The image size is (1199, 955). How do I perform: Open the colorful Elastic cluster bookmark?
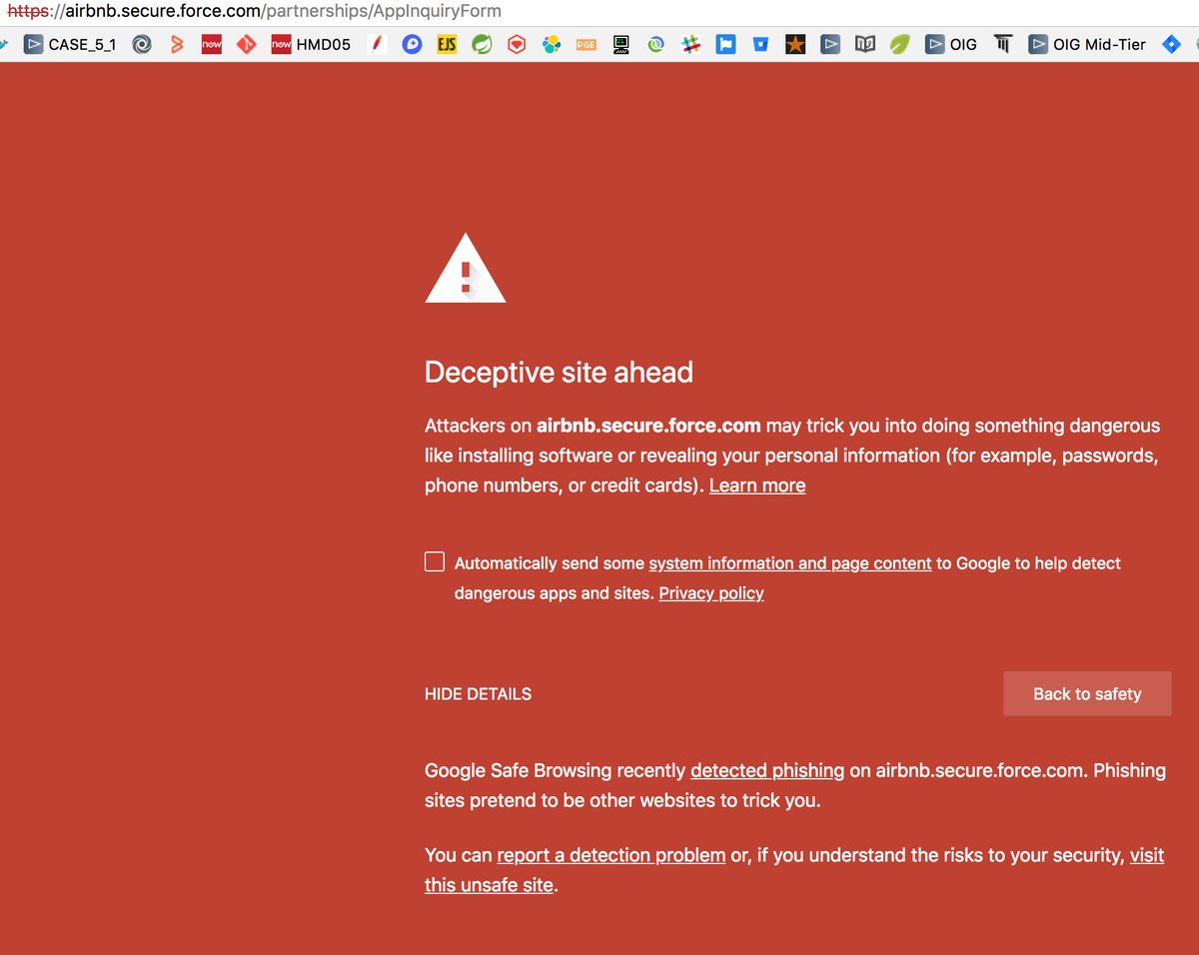(552, 44)
